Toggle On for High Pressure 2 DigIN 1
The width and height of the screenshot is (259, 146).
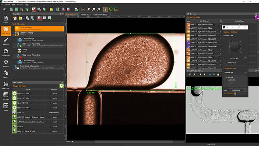pos(220,50)
